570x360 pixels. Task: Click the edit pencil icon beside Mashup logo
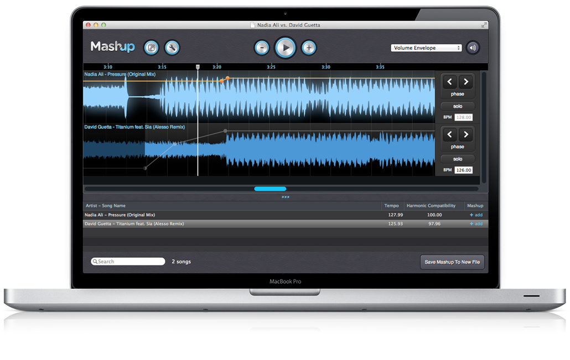pos(151,48)
